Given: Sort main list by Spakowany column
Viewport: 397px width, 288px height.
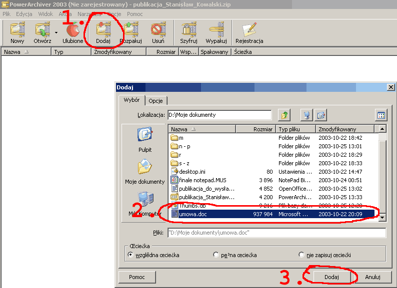Looking at the screenshot, I should click(x=214, y=52).
